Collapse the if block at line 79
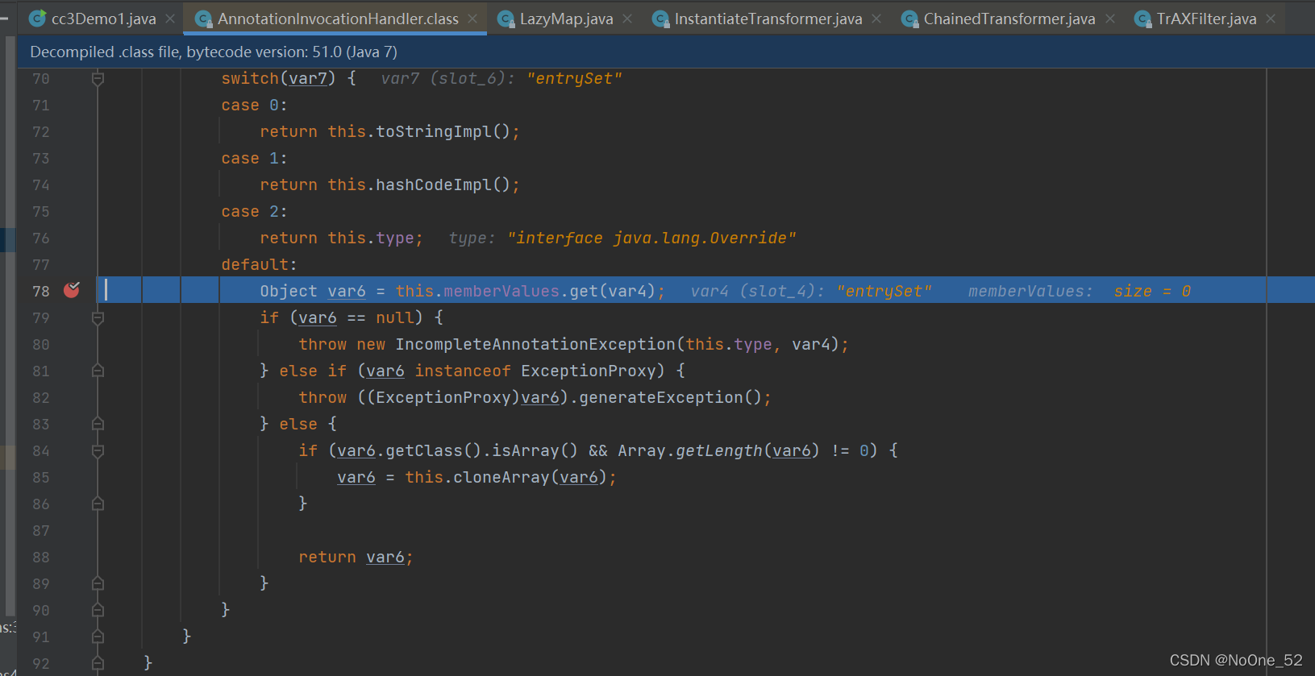The image size is (1315, 676). (98, 317)
